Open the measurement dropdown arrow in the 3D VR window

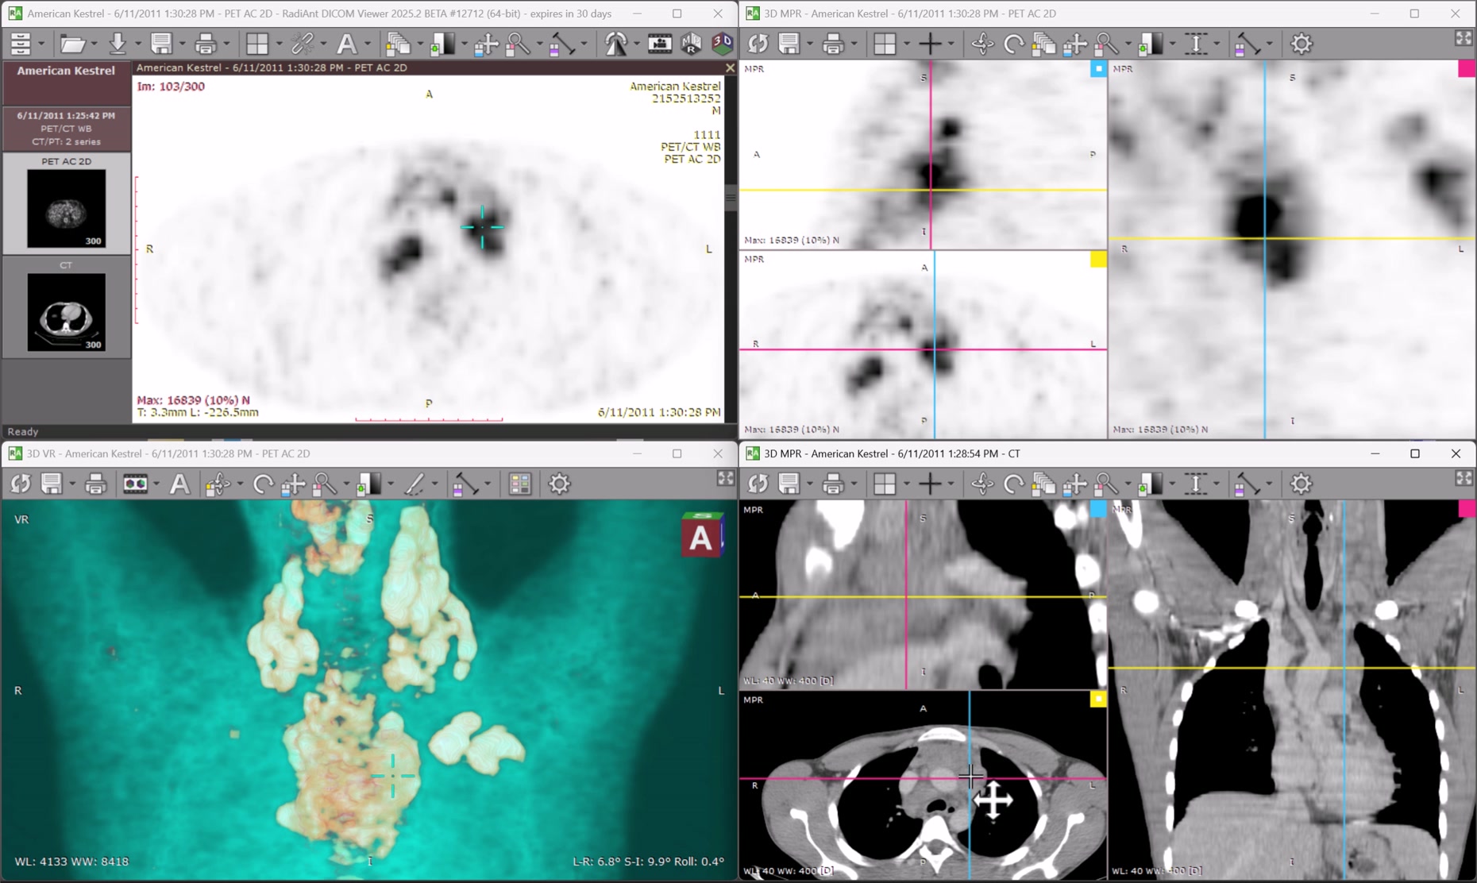pyautogui.click(x=488, y=484)
